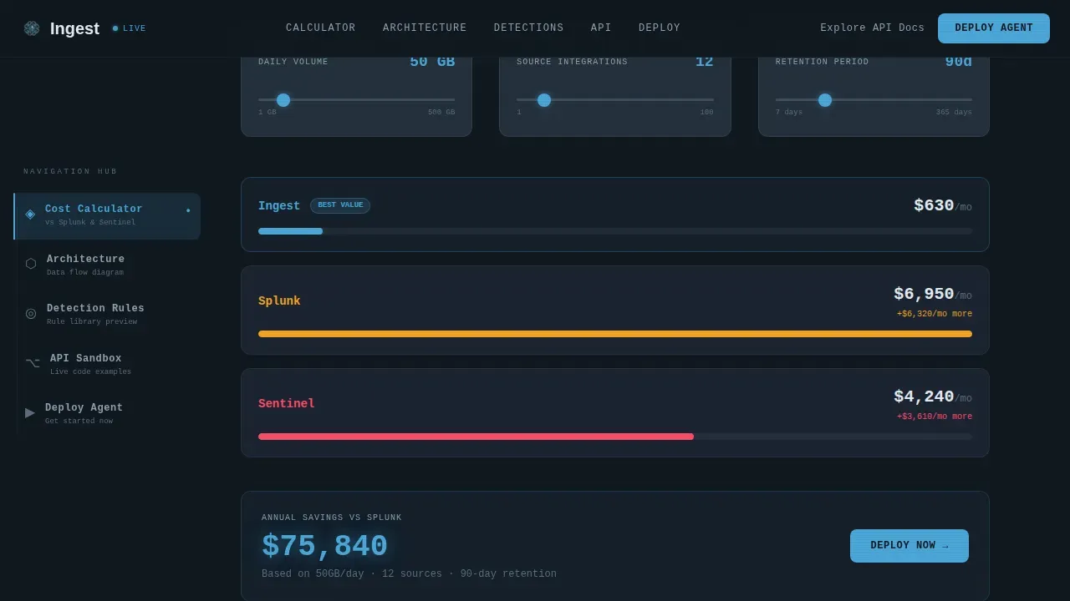Image resolution: width=1070 pixels, height=601 pixels.
Task: Click the Cost Calculator diamond icon
Action: [30, 215]
